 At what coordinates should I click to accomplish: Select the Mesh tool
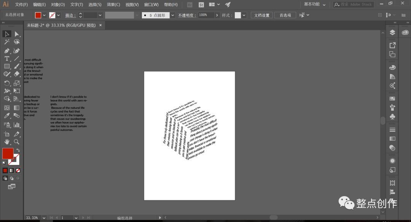coord(7,108)
